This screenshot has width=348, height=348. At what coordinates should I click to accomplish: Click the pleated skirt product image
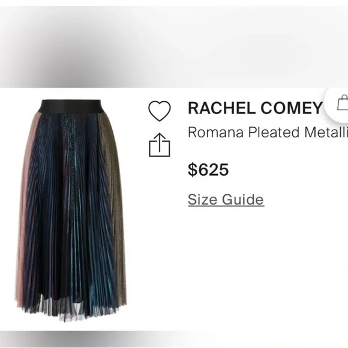(71, 211)
